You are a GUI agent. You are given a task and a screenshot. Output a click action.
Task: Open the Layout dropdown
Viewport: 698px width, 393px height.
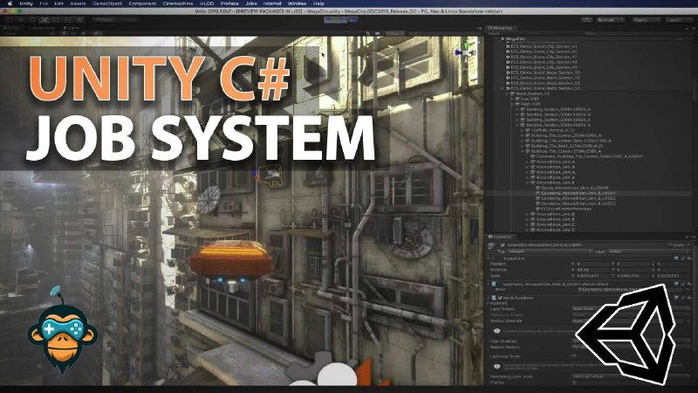pyautogui.click(x=679, y=19)
